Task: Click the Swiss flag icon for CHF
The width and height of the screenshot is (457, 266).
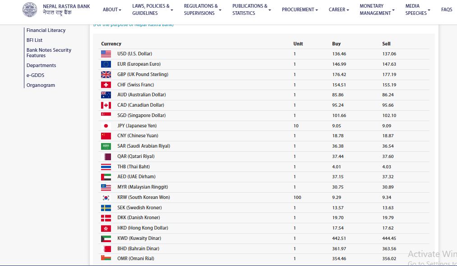Action: 106,85
